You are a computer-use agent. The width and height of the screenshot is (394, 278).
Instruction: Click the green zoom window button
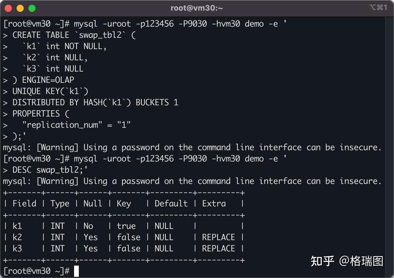pos(32,8)
